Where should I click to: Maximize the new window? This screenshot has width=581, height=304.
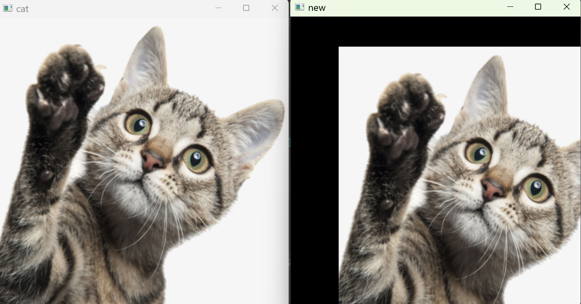tap(538, 7)
